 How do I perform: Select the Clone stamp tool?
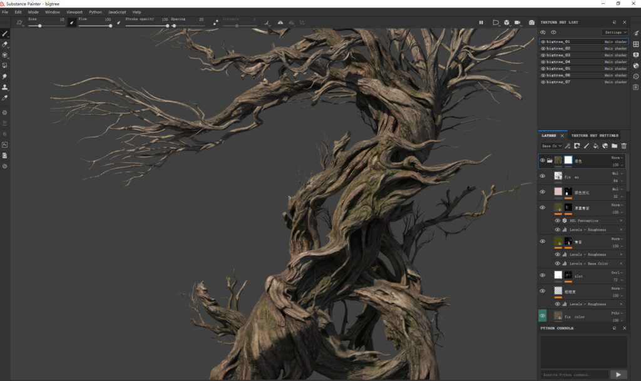tap(5, 87)
